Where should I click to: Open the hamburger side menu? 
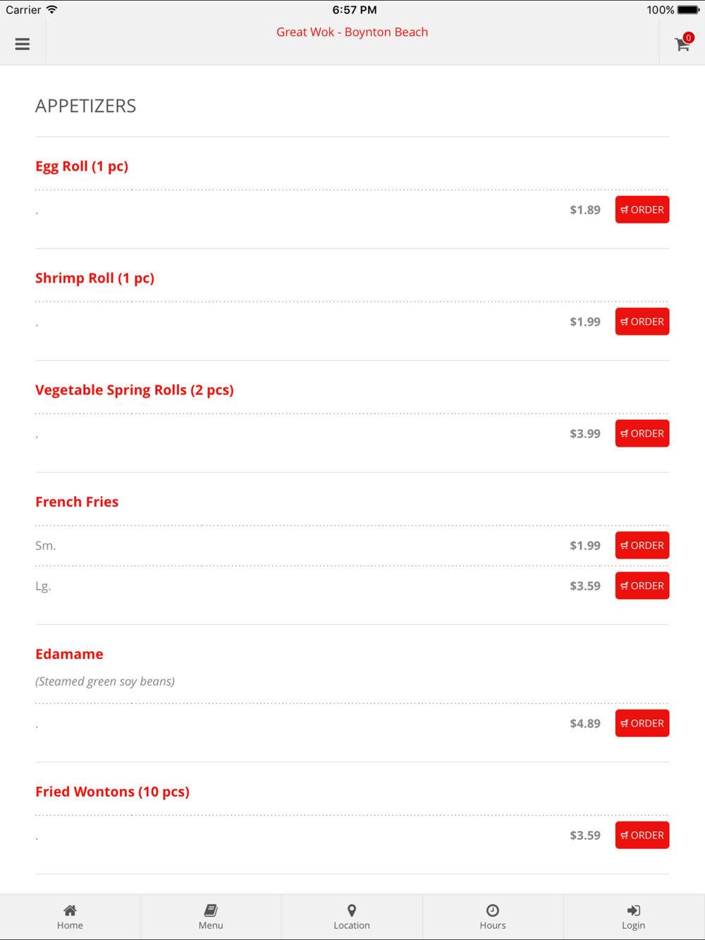(23, 44)
